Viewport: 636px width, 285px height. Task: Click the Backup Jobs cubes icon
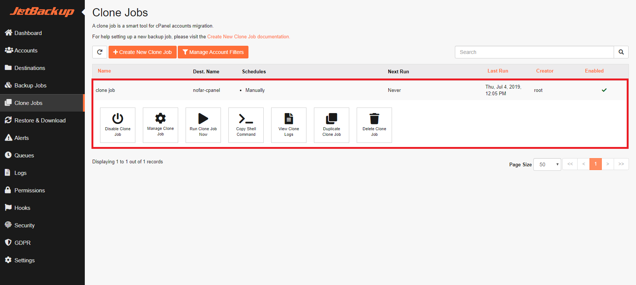coord(8,85)
